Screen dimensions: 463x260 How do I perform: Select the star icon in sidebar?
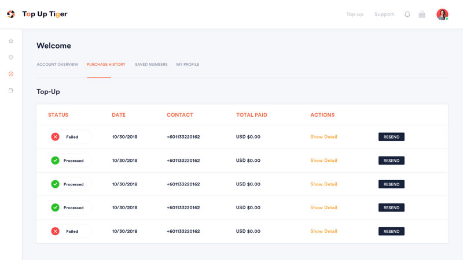pyautogui.click(x=11, y=42)
